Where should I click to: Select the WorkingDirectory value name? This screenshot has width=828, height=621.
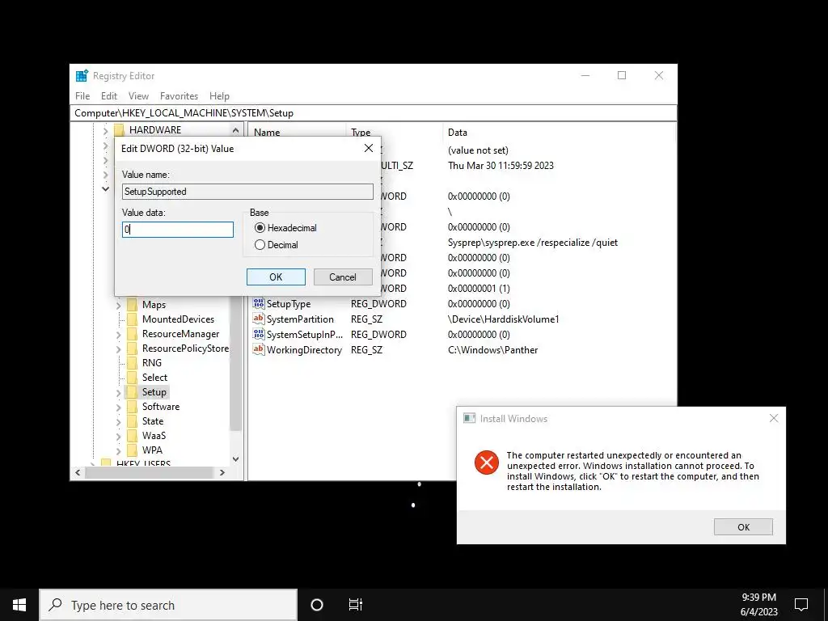[304, 350]
